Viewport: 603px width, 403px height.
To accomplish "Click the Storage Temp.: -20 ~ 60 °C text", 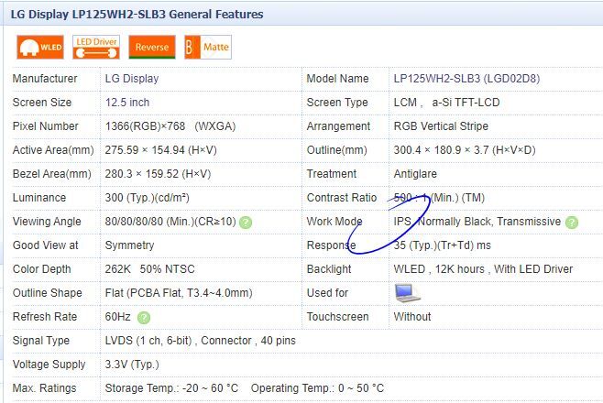I will 171,388.
